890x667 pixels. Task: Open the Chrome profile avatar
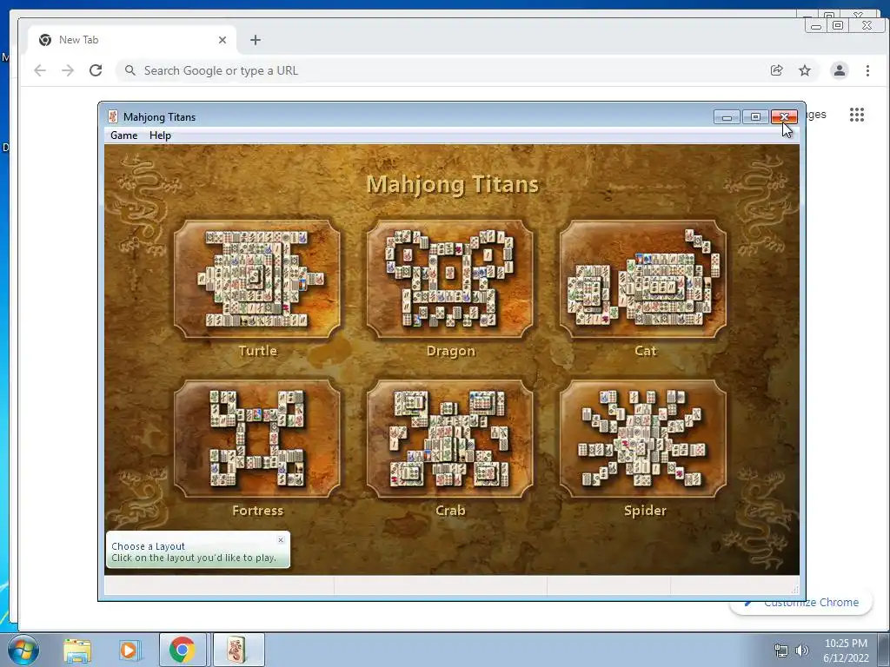pos(840,70)
